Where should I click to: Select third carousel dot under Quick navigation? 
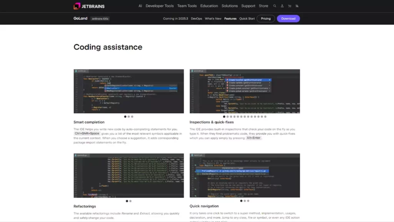pyautogui.click(x=248, y=201)
